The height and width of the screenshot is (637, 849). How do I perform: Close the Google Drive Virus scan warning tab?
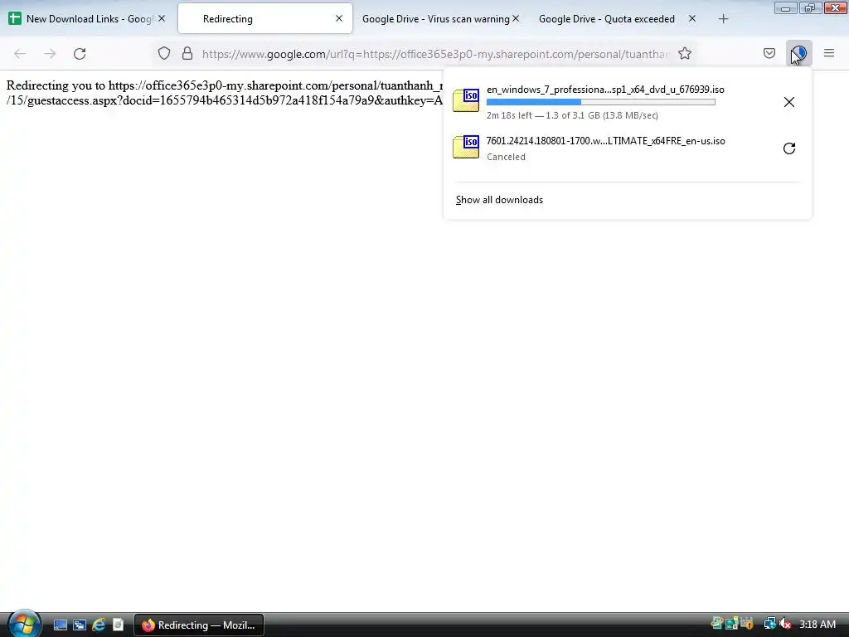coord(516,18)
